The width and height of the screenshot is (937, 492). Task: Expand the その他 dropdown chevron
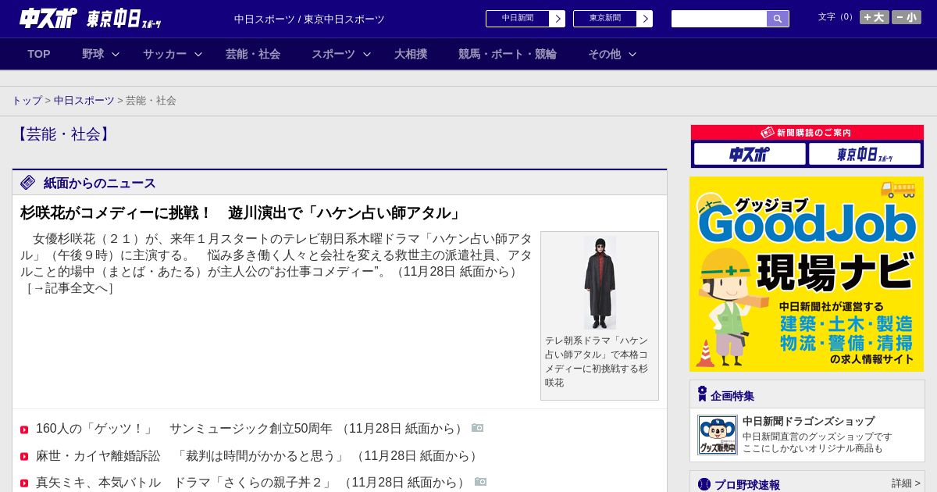[x=632, y=55]
